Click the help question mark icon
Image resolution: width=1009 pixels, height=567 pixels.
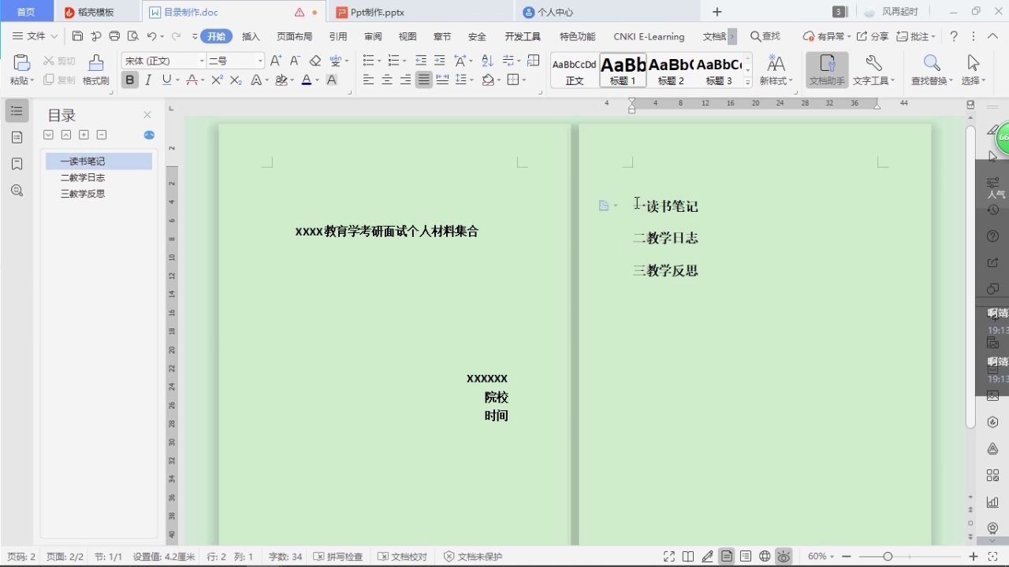tap(954, 36)
